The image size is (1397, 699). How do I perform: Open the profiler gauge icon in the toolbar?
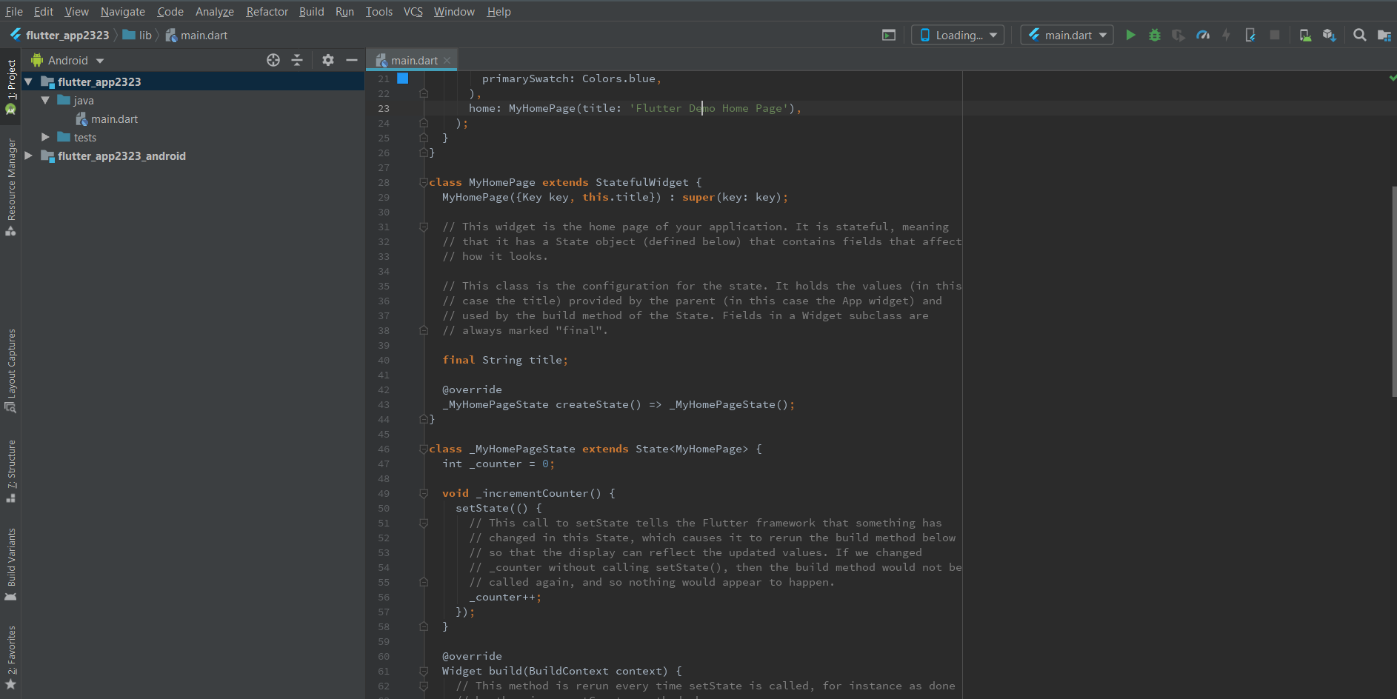tap(1203, 35)
